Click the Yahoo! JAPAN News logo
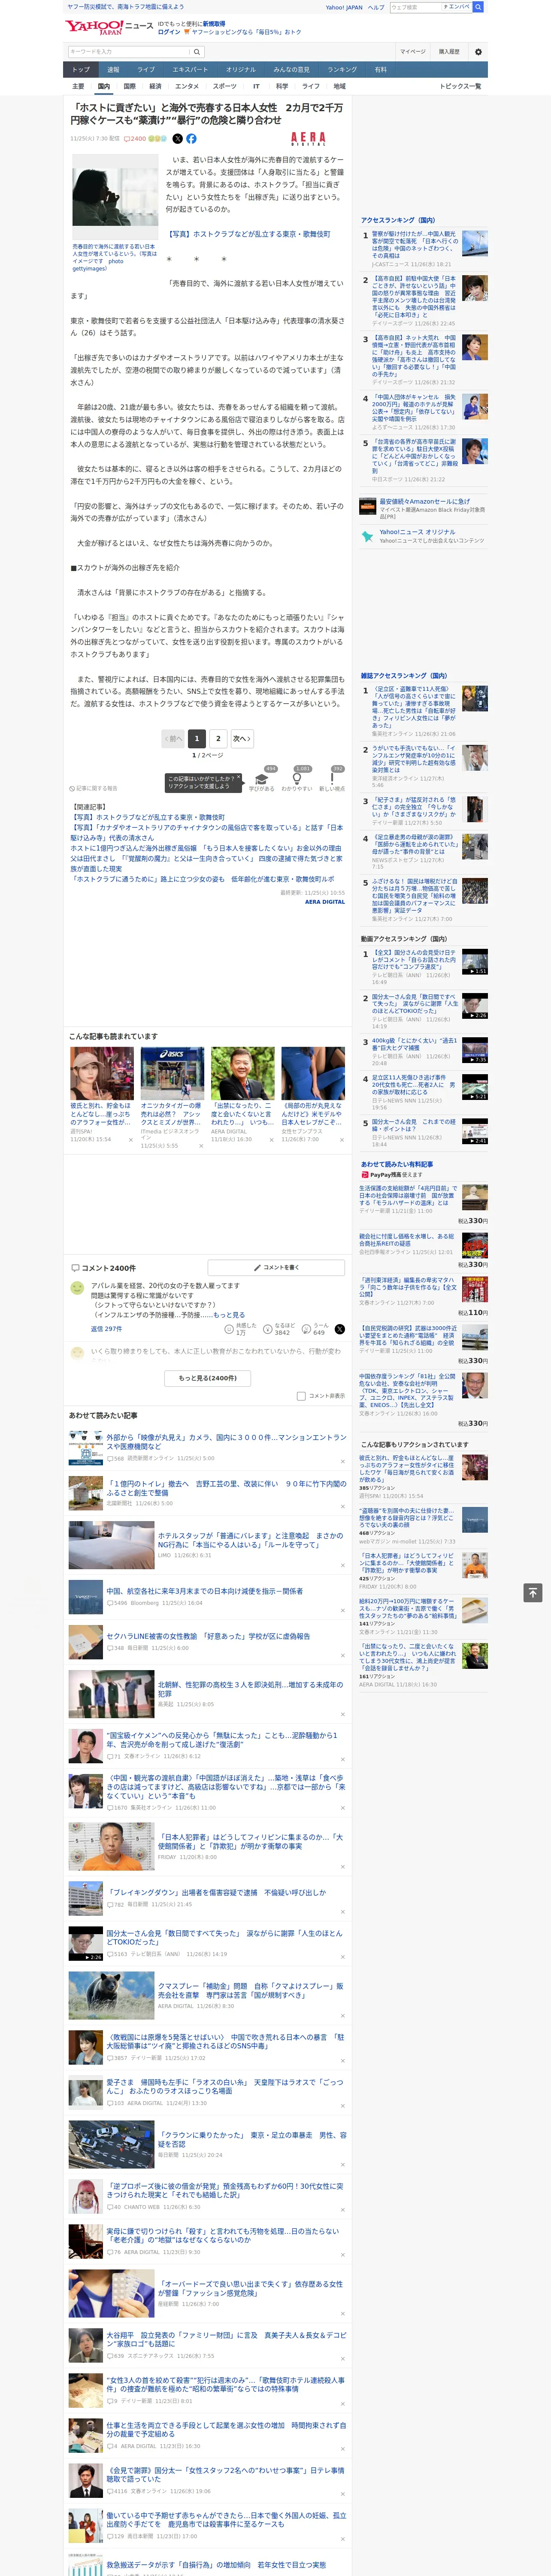 pos(109,26)
